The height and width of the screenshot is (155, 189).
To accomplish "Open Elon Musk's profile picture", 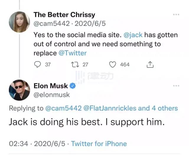I will coord(19,90).
